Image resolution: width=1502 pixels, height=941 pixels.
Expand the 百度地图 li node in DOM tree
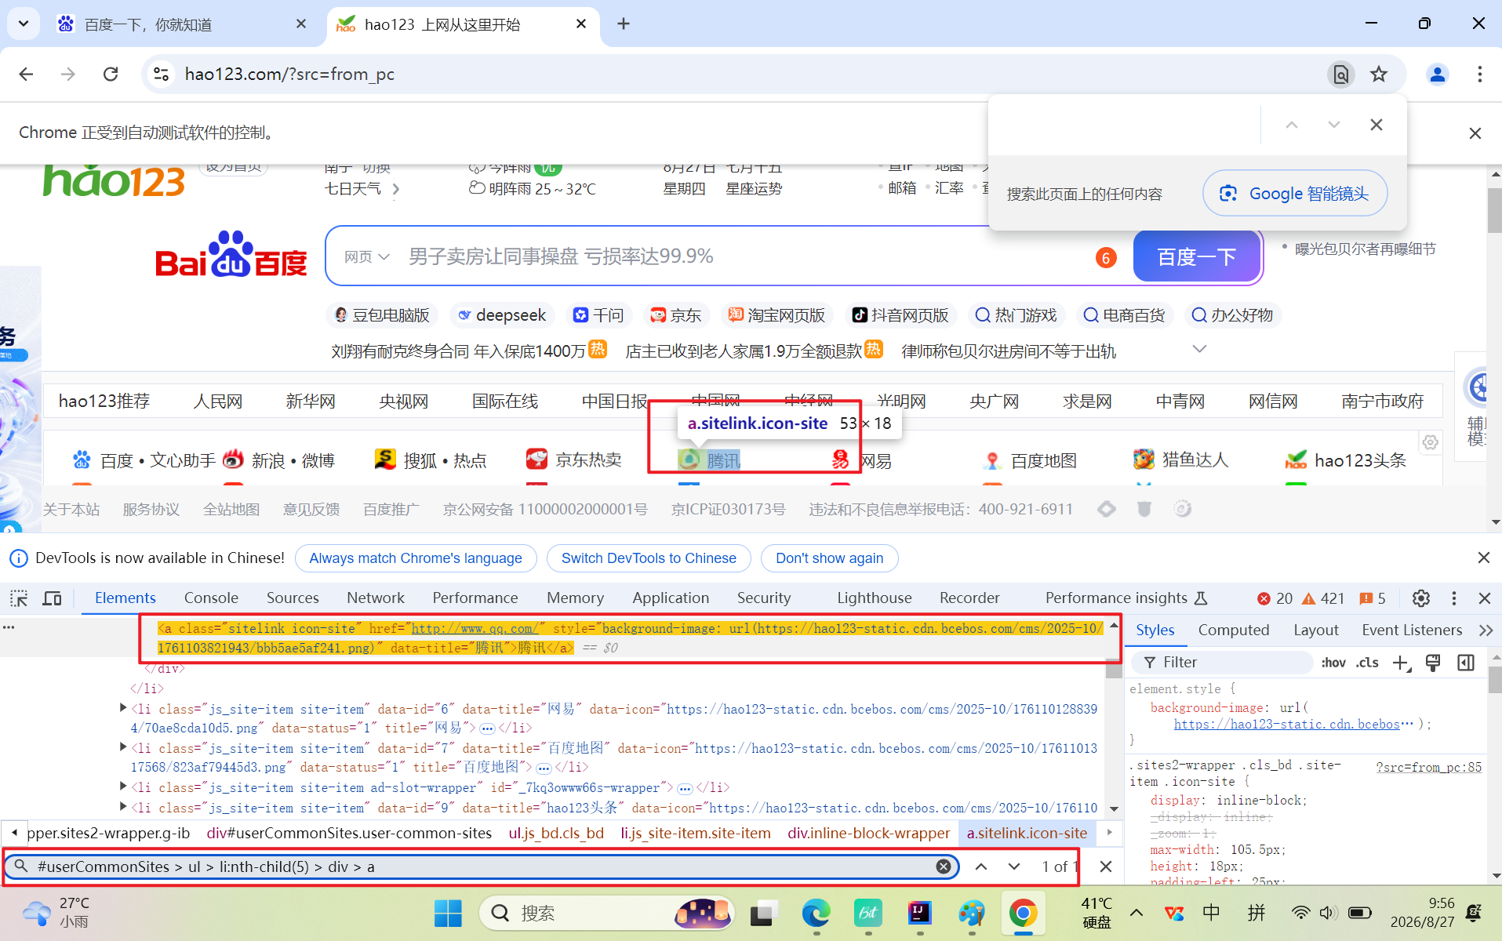(x=123, y=747)
